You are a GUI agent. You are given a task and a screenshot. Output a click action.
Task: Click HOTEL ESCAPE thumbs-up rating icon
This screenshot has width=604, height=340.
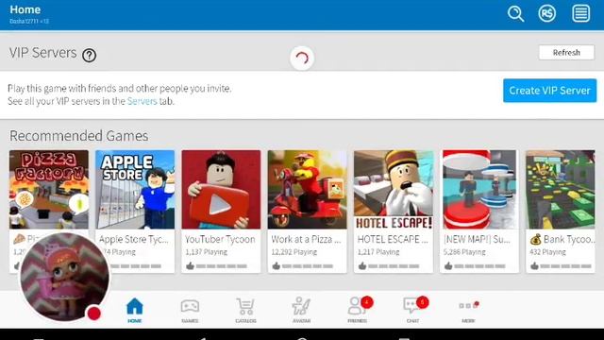(x=362, y=266)
